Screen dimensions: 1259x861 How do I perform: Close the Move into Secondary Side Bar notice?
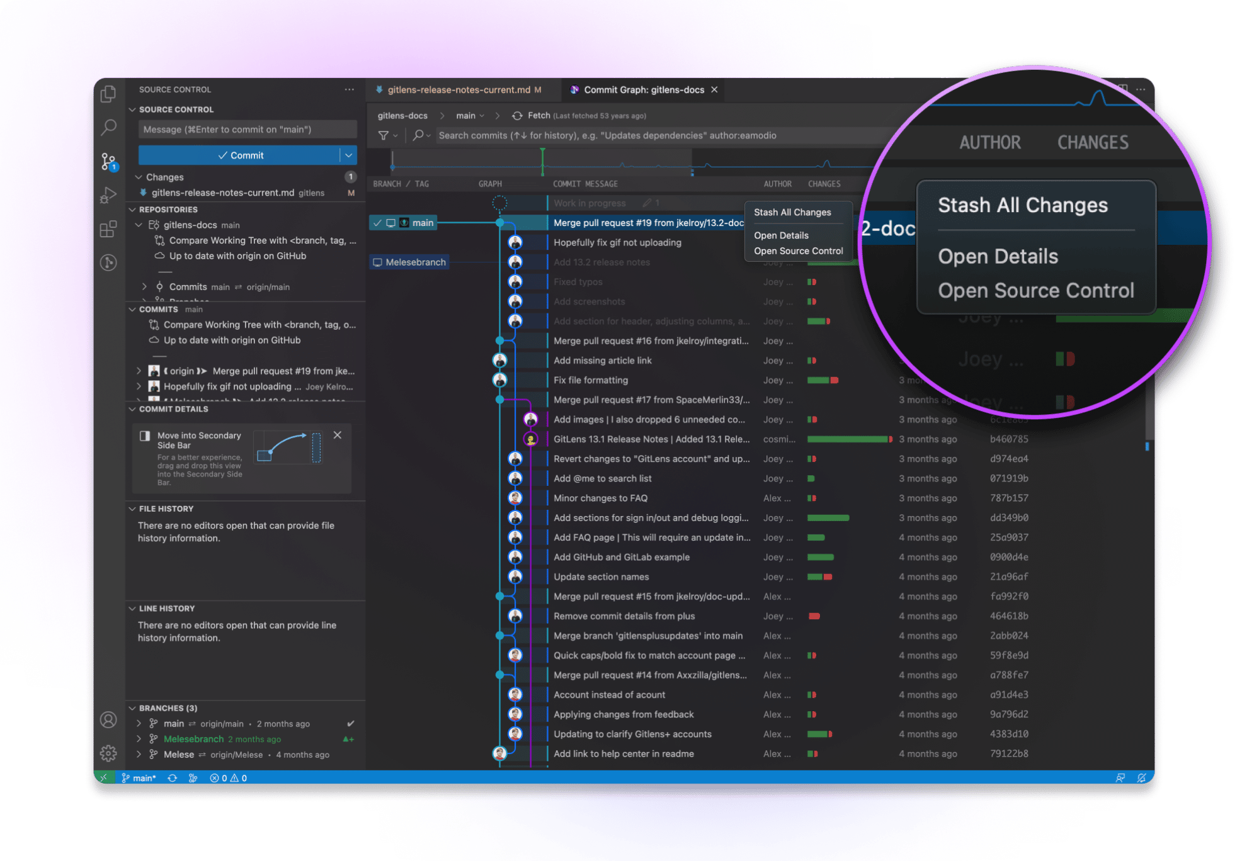(338, 435)
